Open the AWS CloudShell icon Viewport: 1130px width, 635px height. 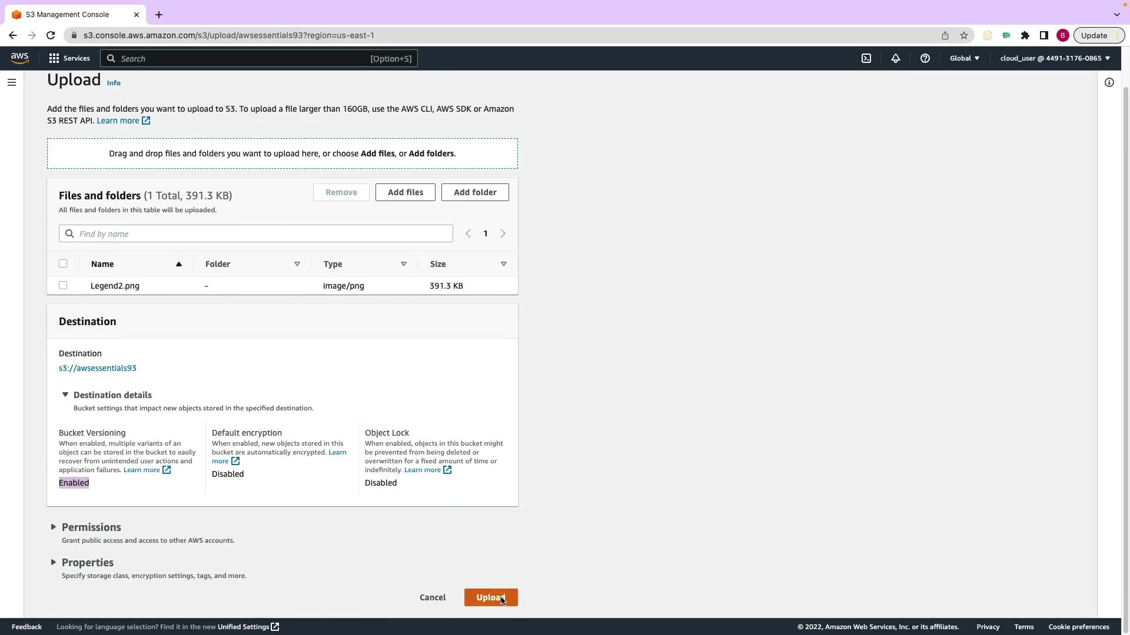pos(866,58)
